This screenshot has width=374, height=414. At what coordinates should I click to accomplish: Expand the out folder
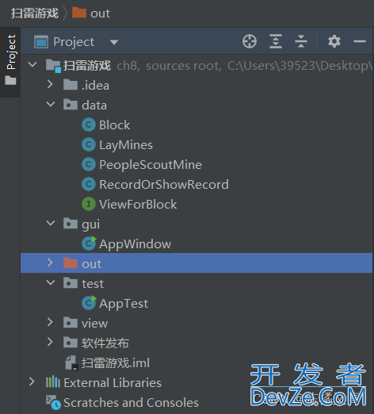tap(50, 263)
